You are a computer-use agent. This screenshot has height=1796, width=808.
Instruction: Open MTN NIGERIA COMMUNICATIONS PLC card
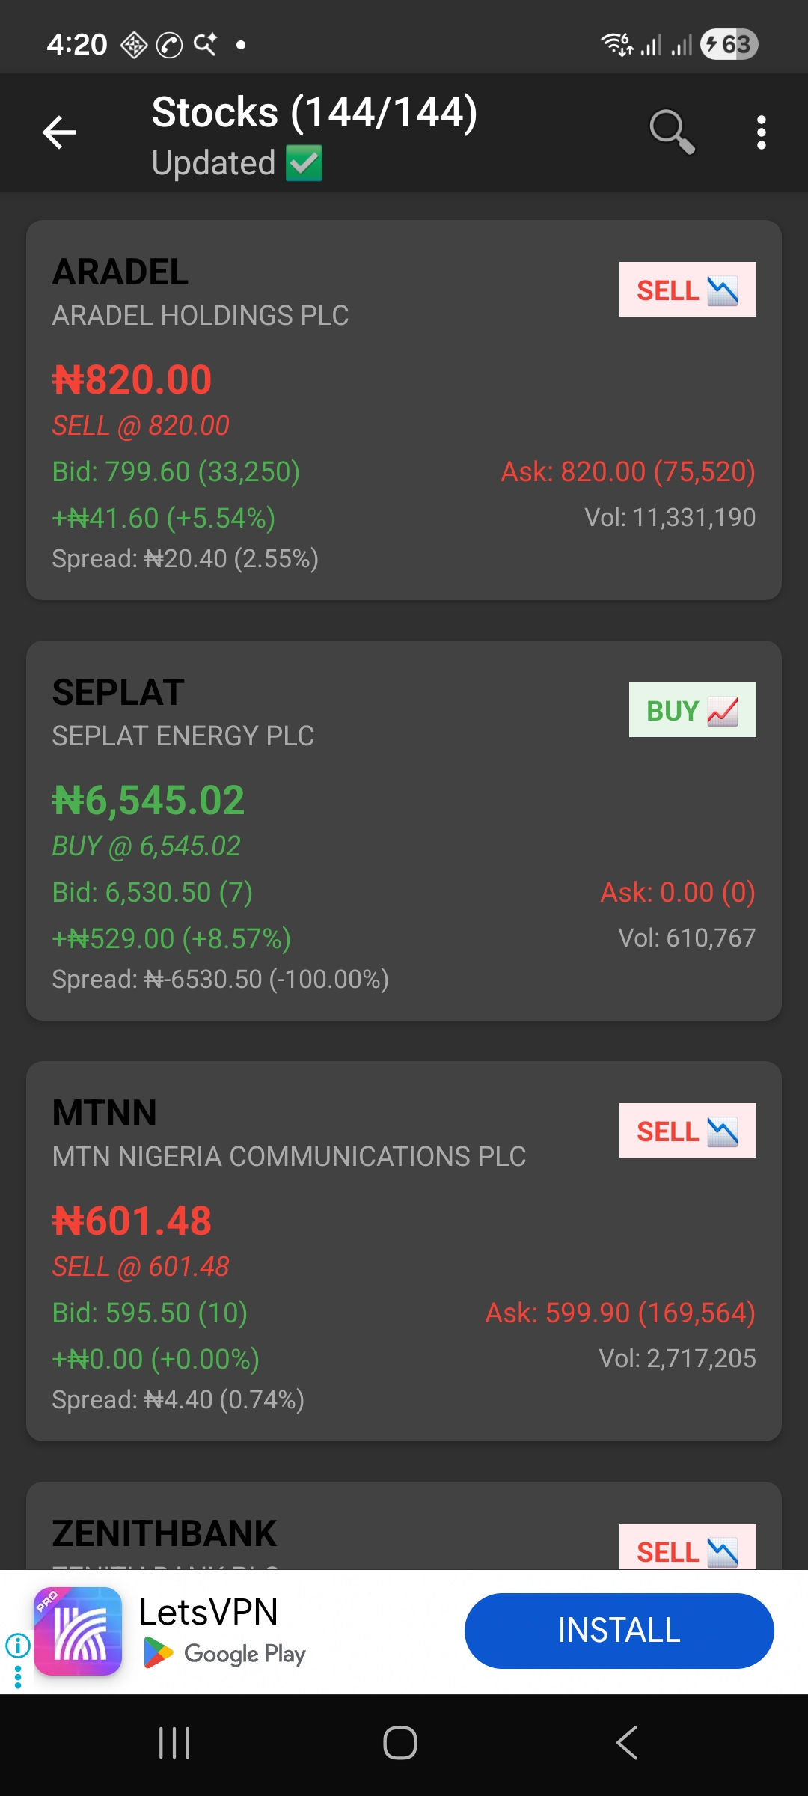pyautogui.click(x=404, y=1251)
